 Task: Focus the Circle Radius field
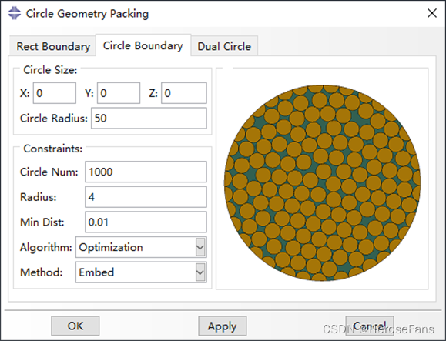[149, 119]
